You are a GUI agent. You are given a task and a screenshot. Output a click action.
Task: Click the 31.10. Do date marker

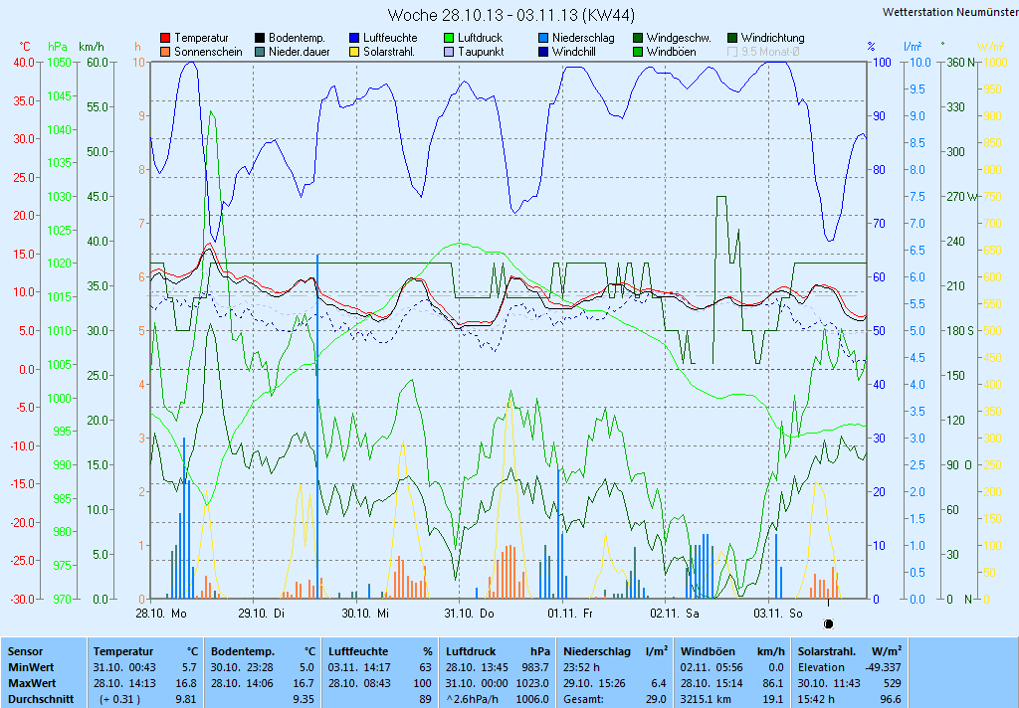click(470, 614)
